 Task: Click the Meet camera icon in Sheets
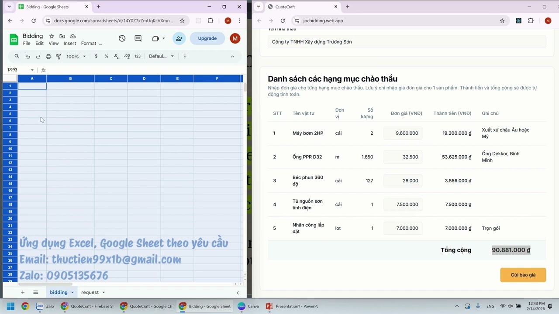[155, 38]
